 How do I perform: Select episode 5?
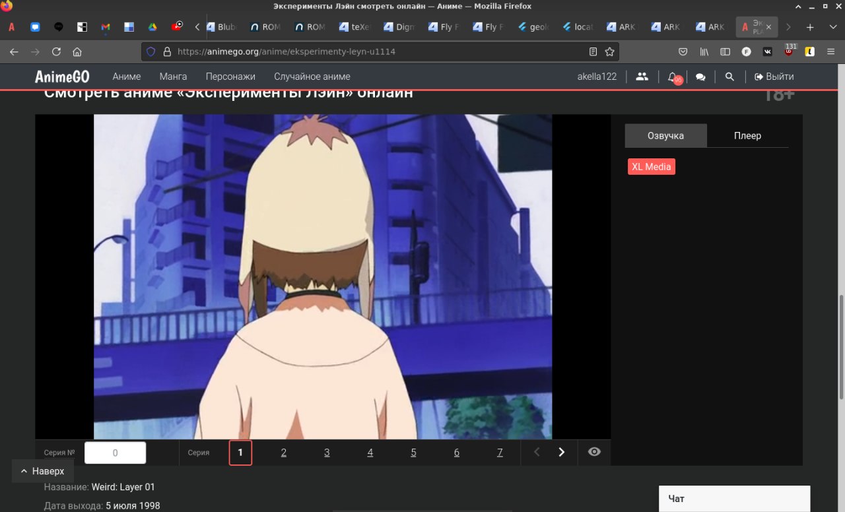click(x=413, y=453)
